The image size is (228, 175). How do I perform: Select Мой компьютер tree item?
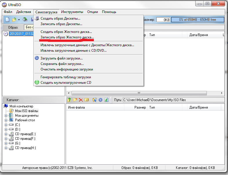[x=21, y=106]
